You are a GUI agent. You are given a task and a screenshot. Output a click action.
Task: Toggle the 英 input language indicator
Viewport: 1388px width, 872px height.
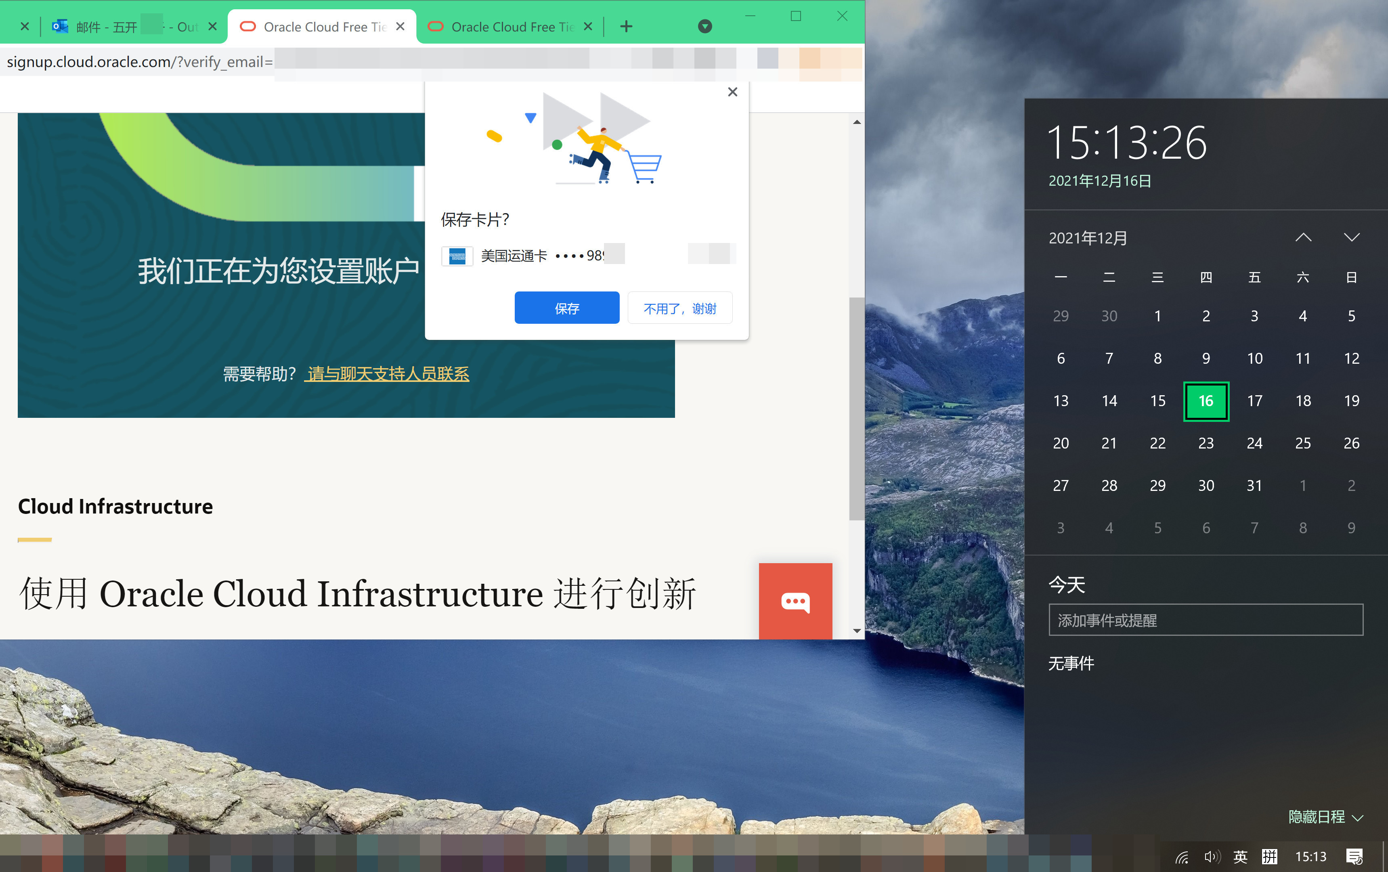click(1240, 857)
